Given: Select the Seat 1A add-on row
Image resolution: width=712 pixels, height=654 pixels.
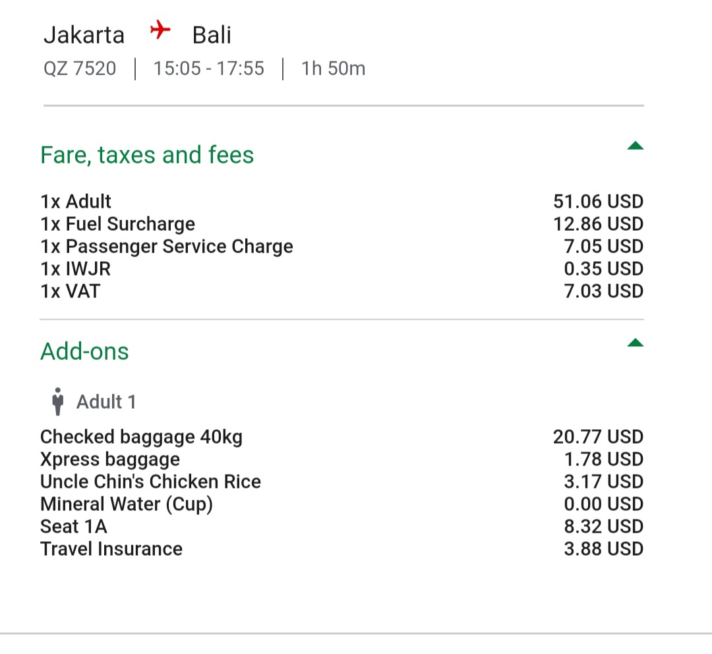Looking at the screenshot, I should pyautogui.click(x=342, y=526).
